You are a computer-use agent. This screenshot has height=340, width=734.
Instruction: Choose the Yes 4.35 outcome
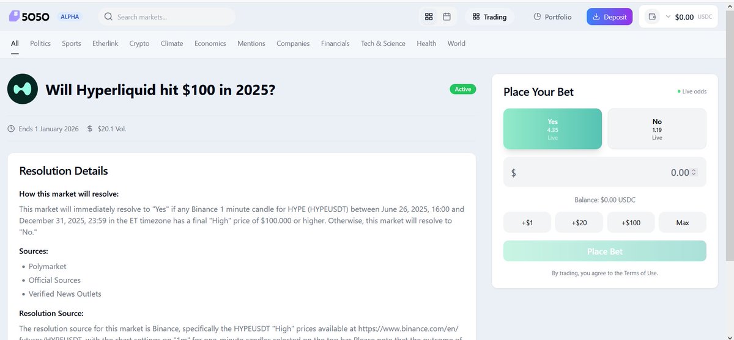(552, 129)
